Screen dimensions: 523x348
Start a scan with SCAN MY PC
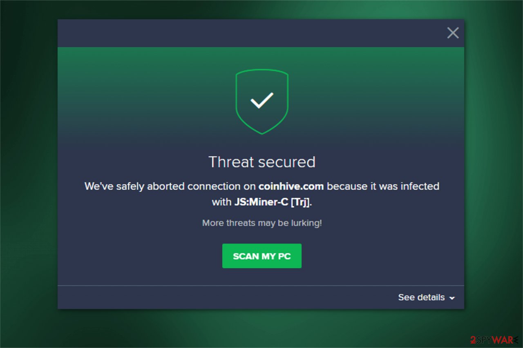262,256
